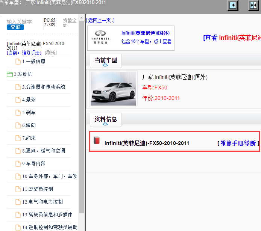Click the 年份:2010-2011 text
The image size is (261, 231).
click(161, 98)
